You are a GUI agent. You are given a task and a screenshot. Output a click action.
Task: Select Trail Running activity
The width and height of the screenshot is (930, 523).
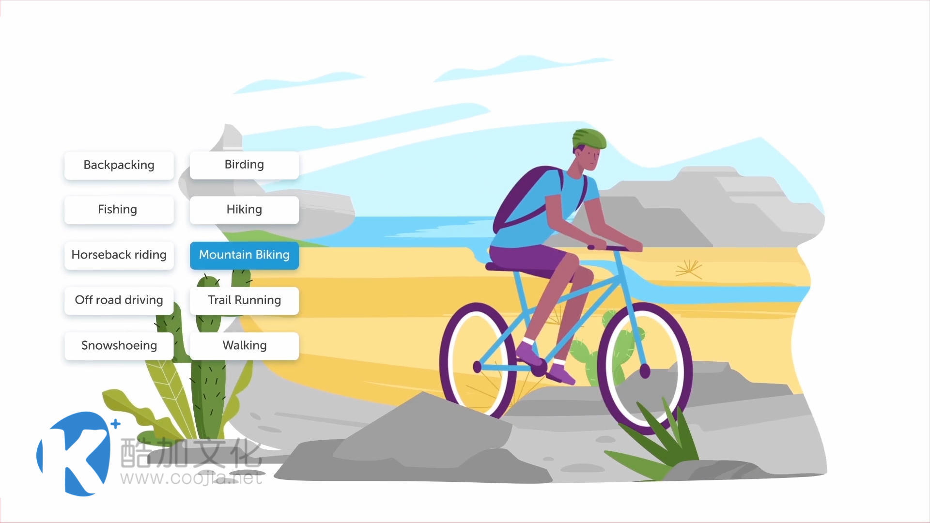pos(244,299)
